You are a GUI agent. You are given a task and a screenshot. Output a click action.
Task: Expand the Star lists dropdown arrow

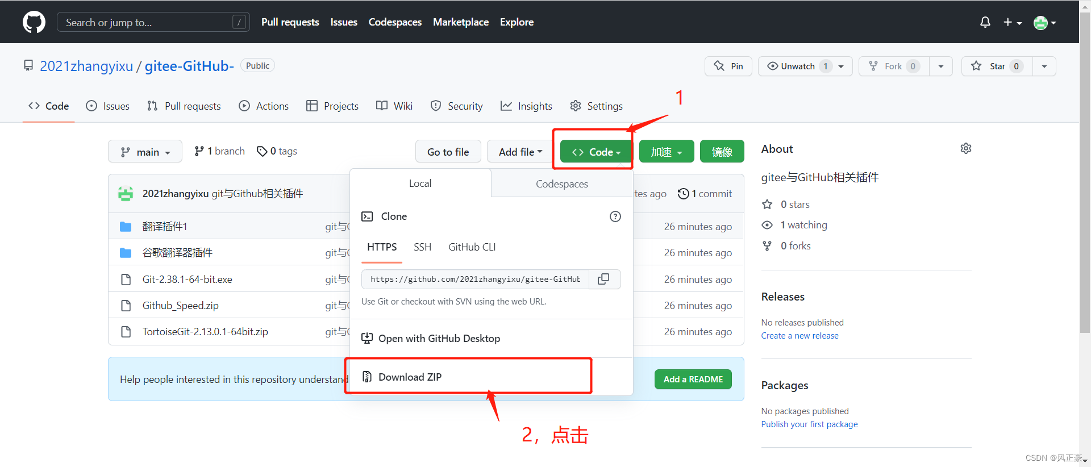pyautogui.click(x=1044, y=66)
